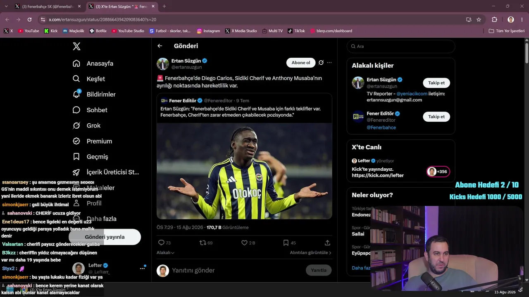Click the Grok icon beside Abone ol
The width and height of the screenshot is (529, 297).
(x=321, y=63)
